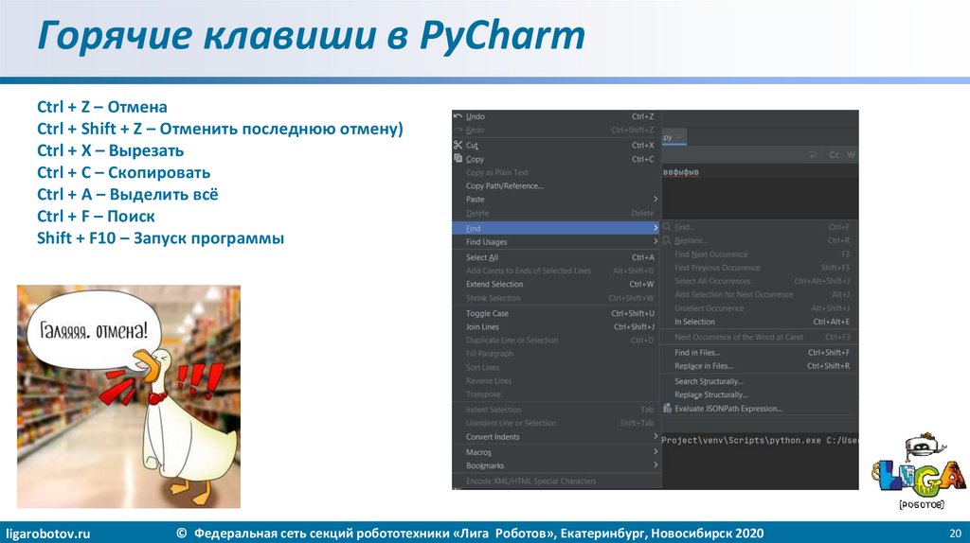This screenshot has width=970, height=543.
Task: Click the ligarobotov.ru footer link
Action: [47, 534]
